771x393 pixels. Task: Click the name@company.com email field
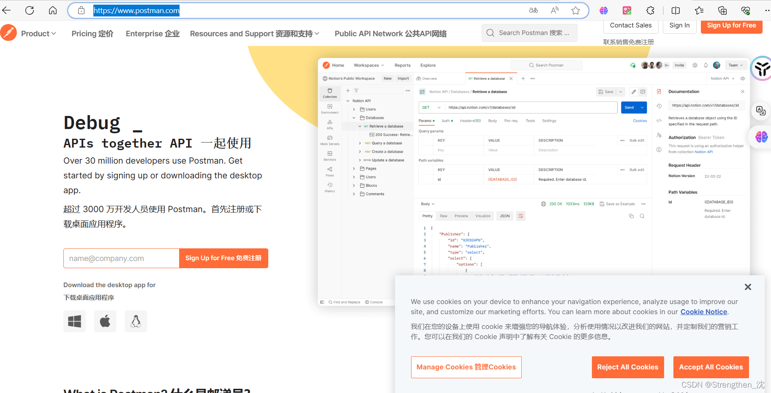point(121,258)
